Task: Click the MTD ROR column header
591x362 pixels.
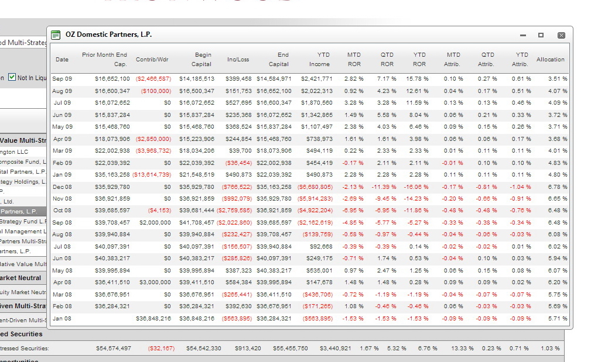Action: [x=354, y=60]
